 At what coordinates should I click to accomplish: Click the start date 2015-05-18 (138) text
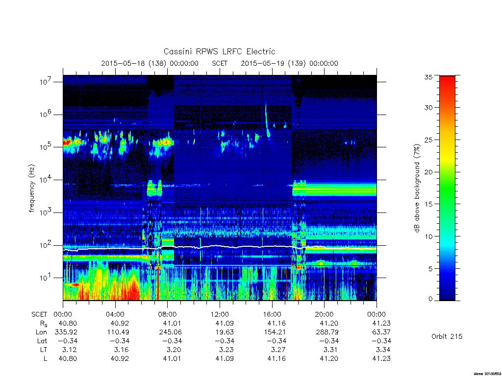(x=133, y=63)
